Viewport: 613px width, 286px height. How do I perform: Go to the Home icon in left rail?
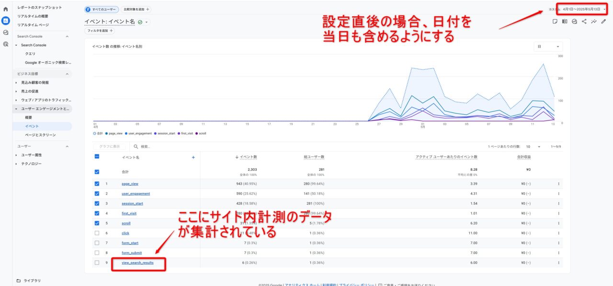(6, 9)
